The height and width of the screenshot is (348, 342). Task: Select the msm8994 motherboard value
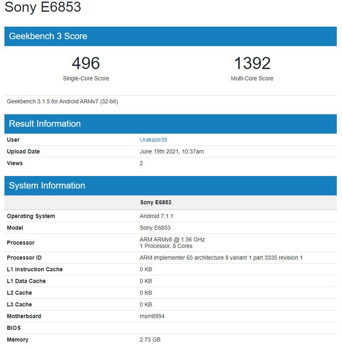[x=152, y=316]
